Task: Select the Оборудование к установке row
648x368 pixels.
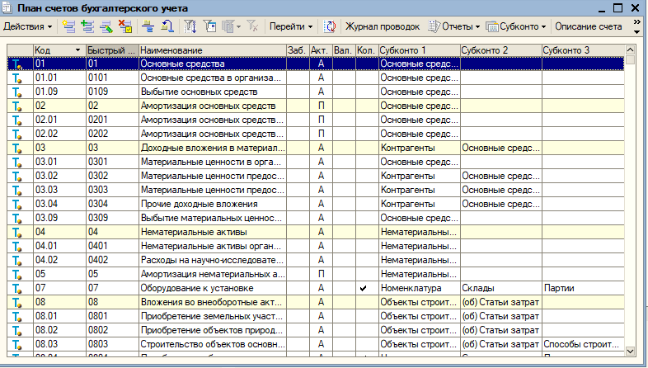Action: [316, 288]
